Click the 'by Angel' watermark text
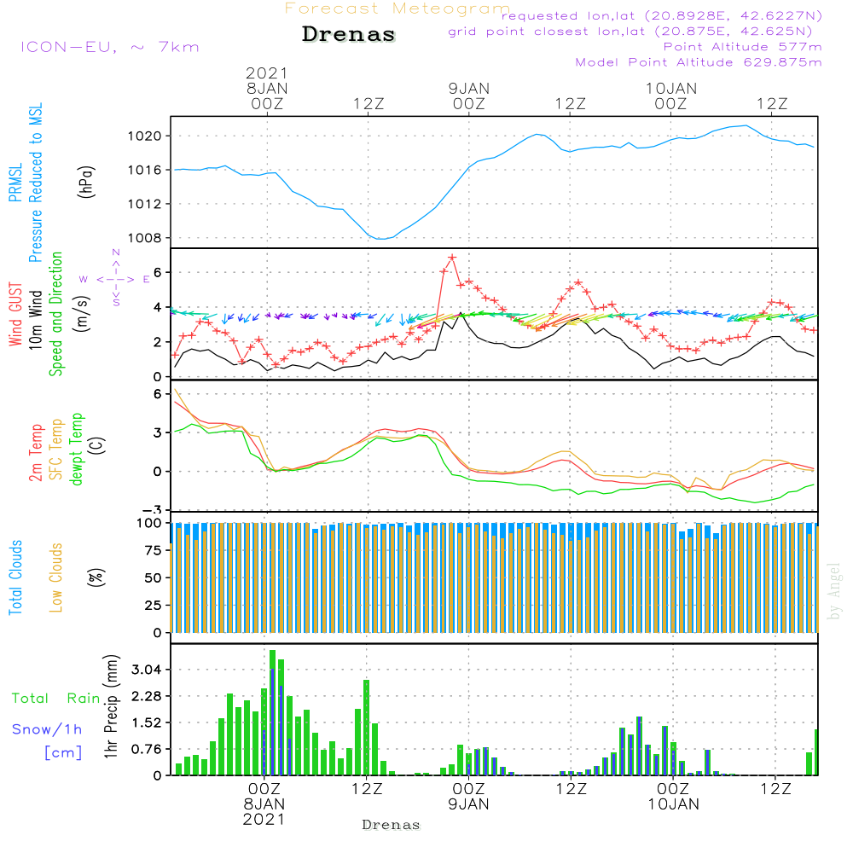The image size is (853, 853). click(x=834, y=591)
